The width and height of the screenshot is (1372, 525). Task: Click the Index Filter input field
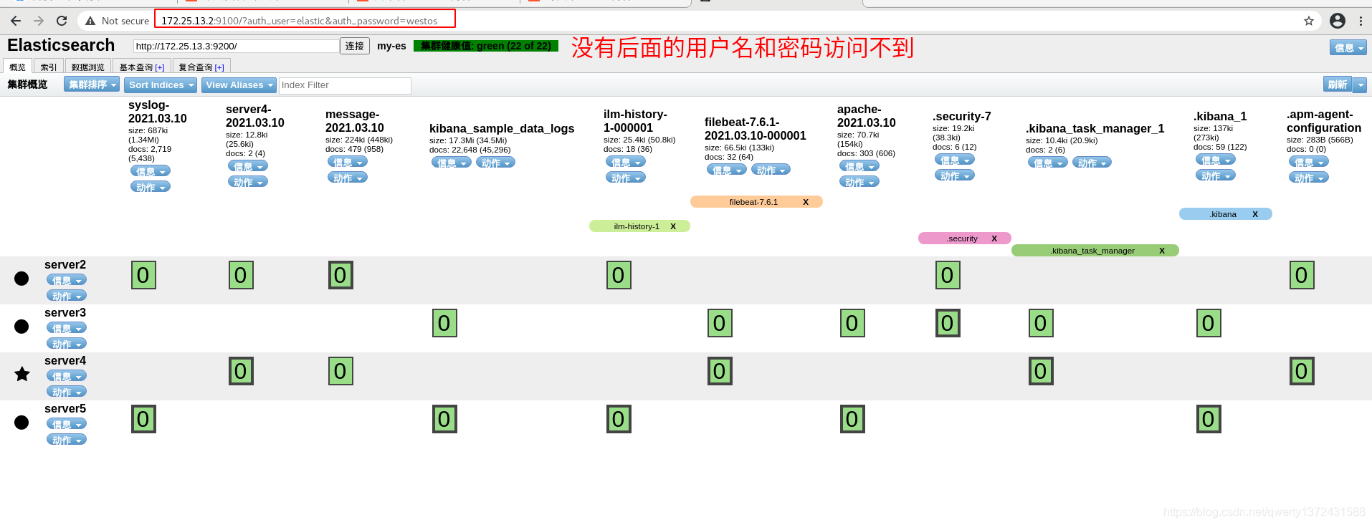click(345, 85)
